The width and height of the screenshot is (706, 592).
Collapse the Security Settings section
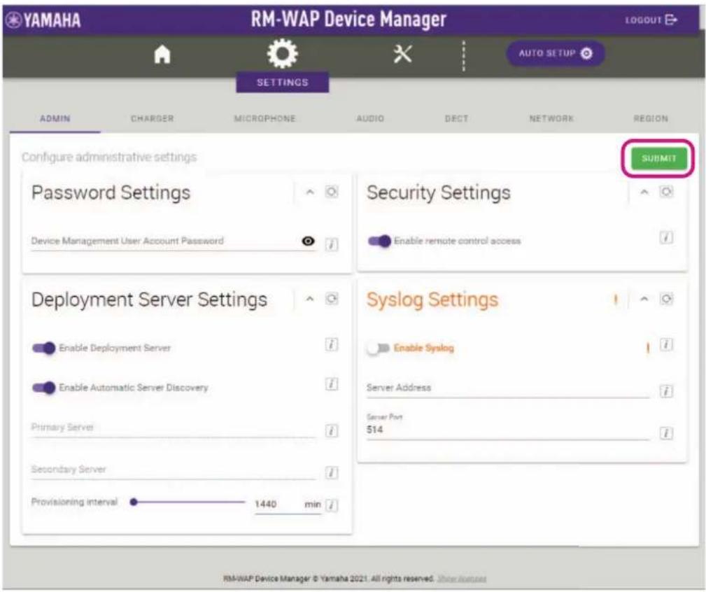click(644, 192)
